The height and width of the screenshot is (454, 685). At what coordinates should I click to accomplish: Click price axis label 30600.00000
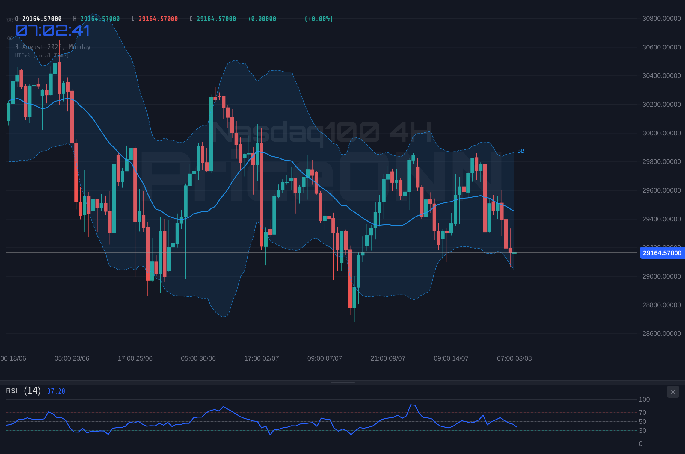pyautogui.click(x=662, y=47)
